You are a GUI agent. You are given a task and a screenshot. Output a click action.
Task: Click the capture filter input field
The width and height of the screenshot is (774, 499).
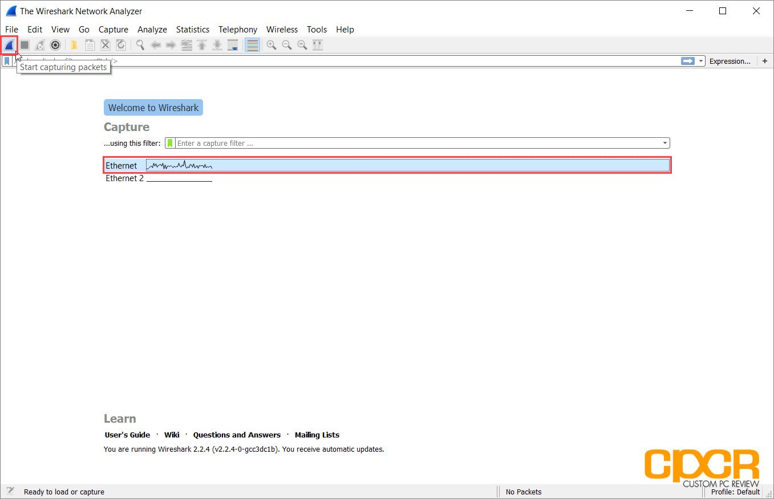[419, 143]
